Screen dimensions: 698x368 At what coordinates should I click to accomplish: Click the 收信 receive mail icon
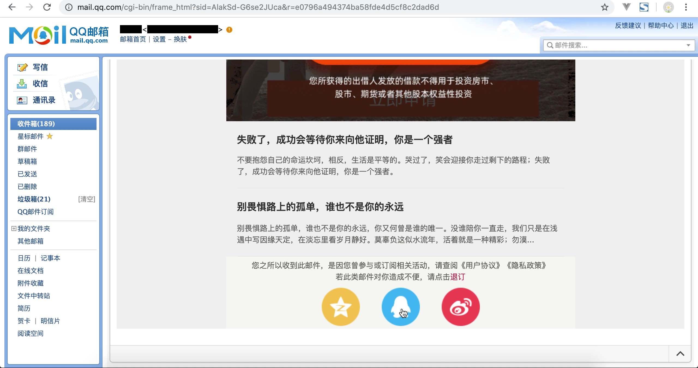pos(22,84)
